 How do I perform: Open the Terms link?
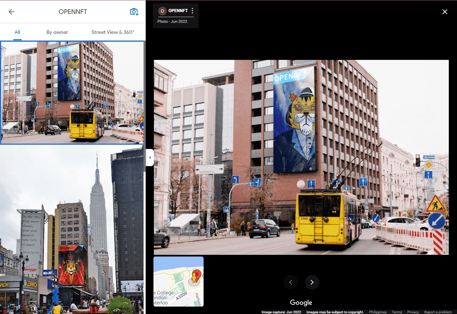click(x=397, y=312)
